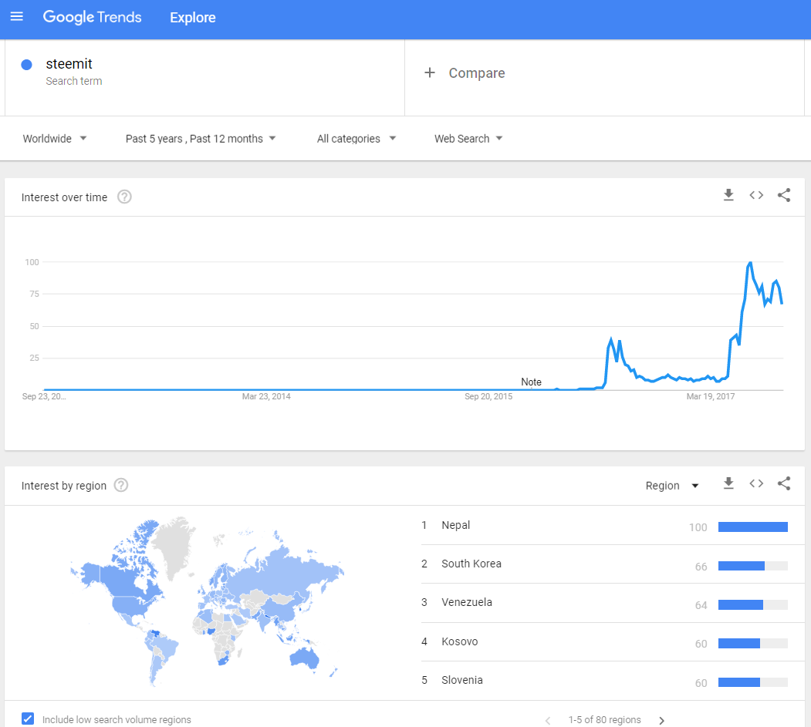The height and width of the screenshot is (727, 811).
Task: Go to the next page of regions
Action: (661, 720)
